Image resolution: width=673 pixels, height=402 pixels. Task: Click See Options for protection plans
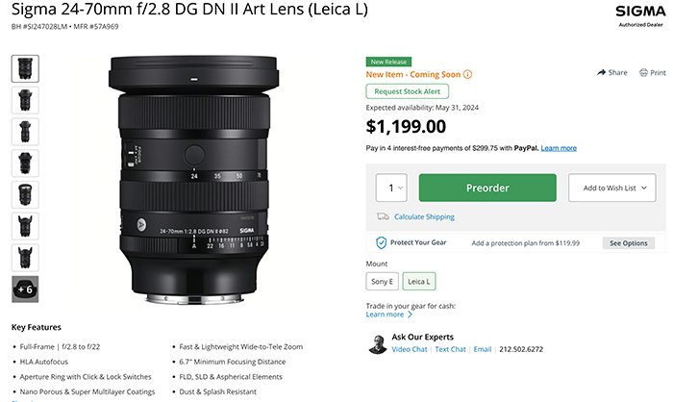point(630,243)
